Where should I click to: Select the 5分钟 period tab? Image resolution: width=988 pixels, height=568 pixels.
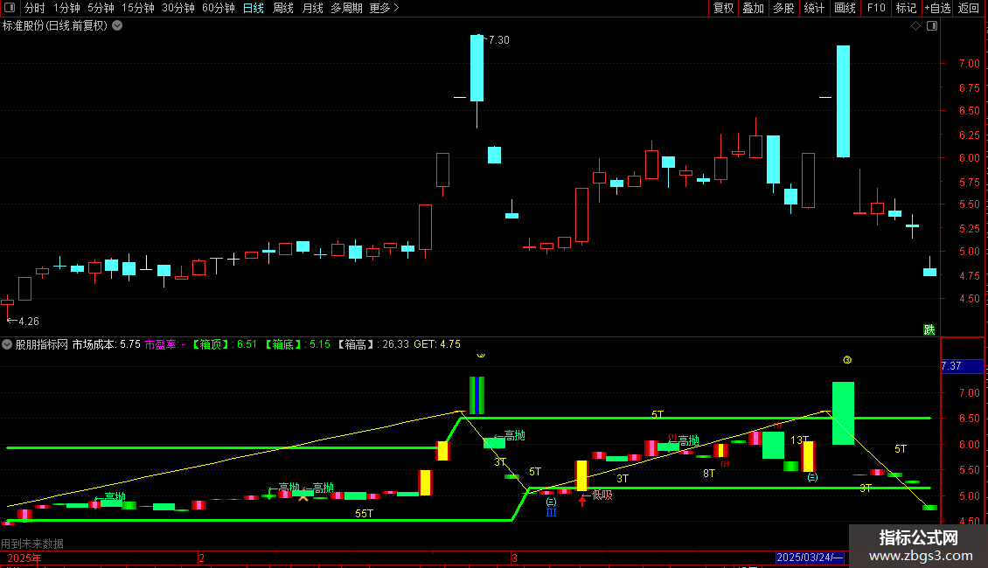click(x=101, y=8)
